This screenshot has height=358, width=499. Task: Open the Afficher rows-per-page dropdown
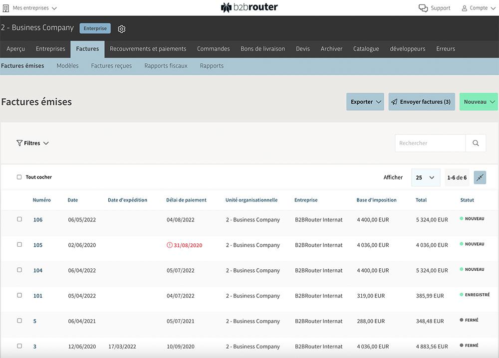pyautogui.click(x=425, y=177)
